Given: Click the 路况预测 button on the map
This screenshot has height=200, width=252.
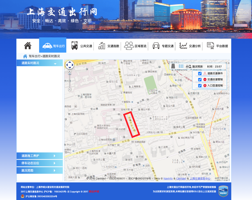Looking at the screenshot, I should pyautogui.click(x=195, y=67).
